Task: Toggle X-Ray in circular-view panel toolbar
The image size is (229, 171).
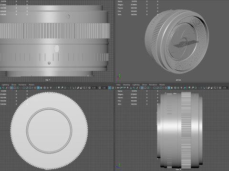Action: coord(78,87)
